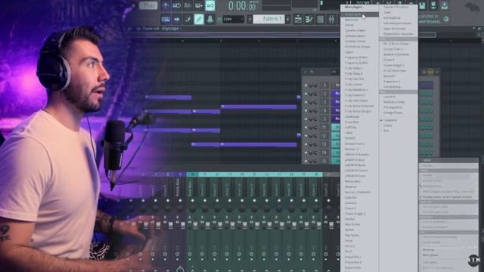
Task: Open the Line snap dropdown
Action: pos(234,20)
